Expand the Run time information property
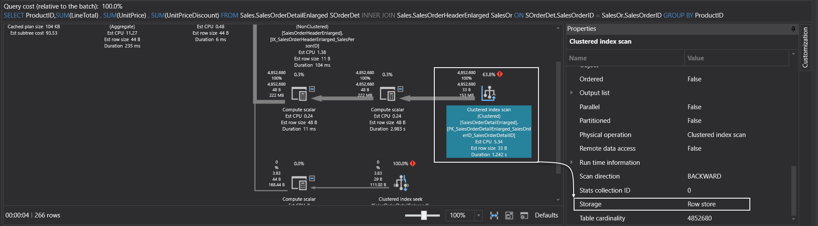818x226 pixels. point(571,163)
